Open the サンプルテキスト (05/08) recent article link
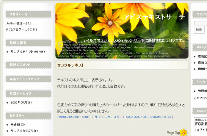The image size is (207, 136). click(28, 51)
